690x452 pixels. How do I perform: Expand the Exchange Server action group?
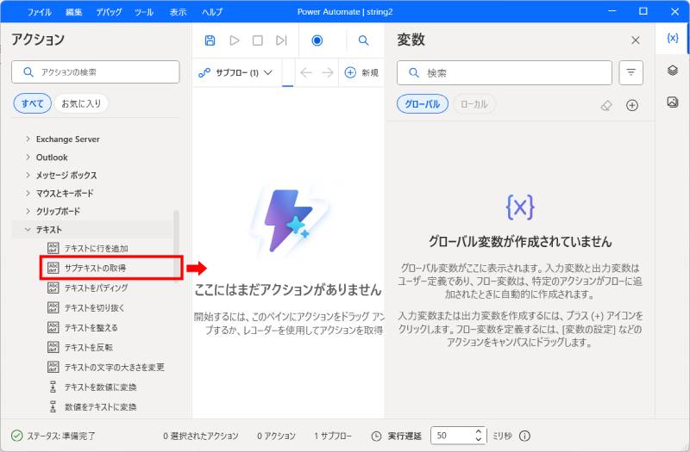click(28, 139)
